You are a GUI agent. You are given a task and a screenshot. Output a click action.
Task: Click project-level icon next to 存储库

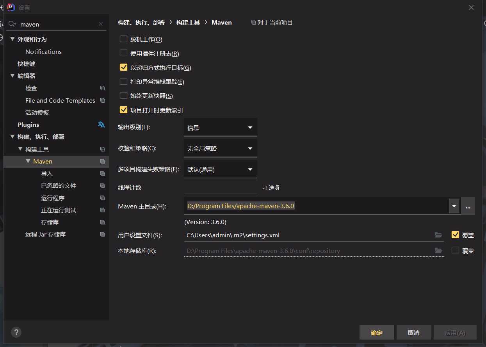[x=102, y=222]
